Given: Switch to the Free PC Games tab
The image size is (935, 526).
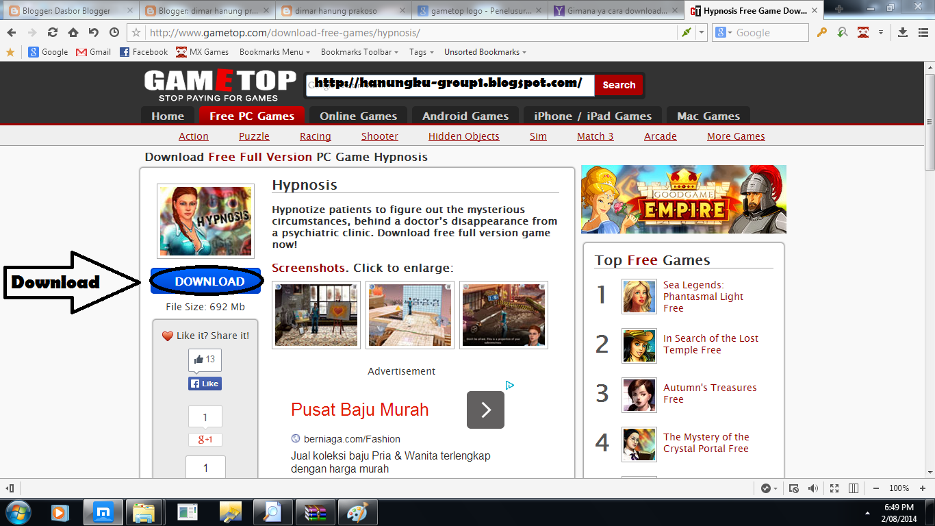Looking at the screenshot, I should click(x=251, y=116).
